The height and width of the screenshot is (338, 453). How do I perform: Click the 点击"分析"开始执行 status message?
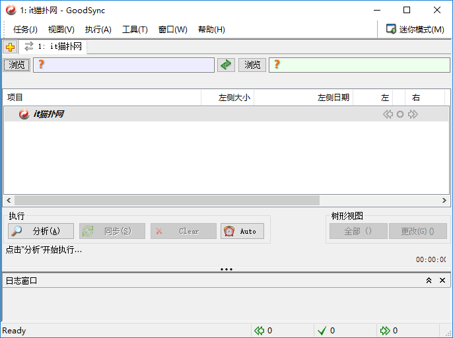[x=44, y=250]
